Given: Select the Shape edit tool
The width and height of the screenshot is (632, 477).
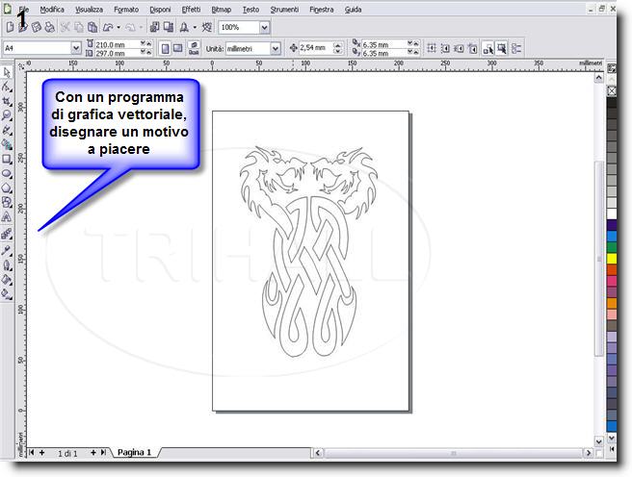Looking at the screenshot, I should 7,87.
